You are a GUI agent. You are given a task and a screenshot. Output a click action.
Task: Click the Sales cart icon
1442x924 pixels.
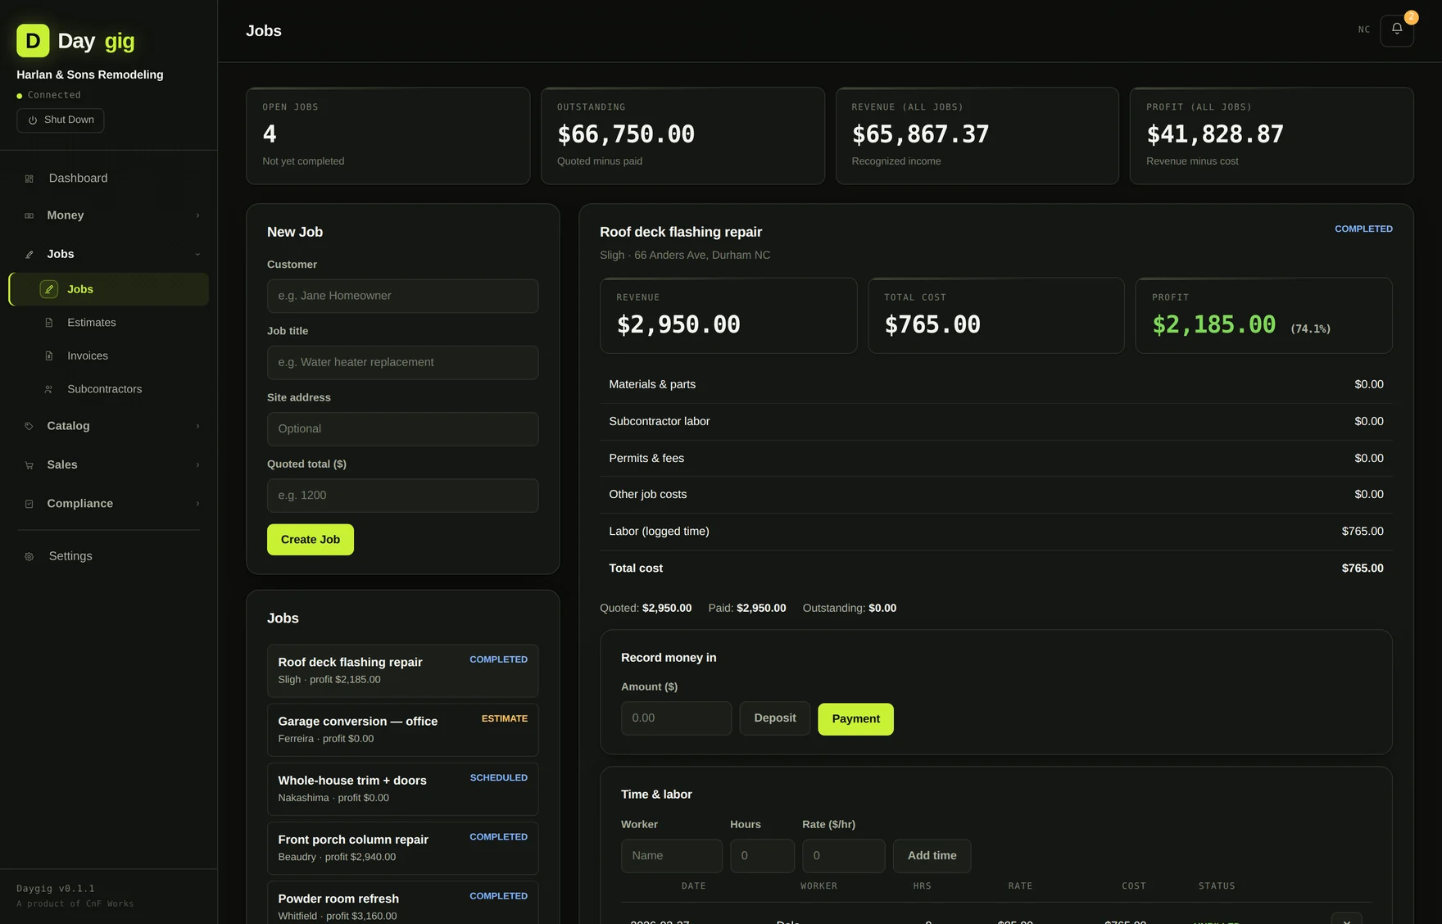pyautogui.click(x=29, y=465)
